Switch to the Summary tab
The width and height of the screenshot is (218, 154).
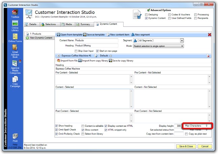84,24
